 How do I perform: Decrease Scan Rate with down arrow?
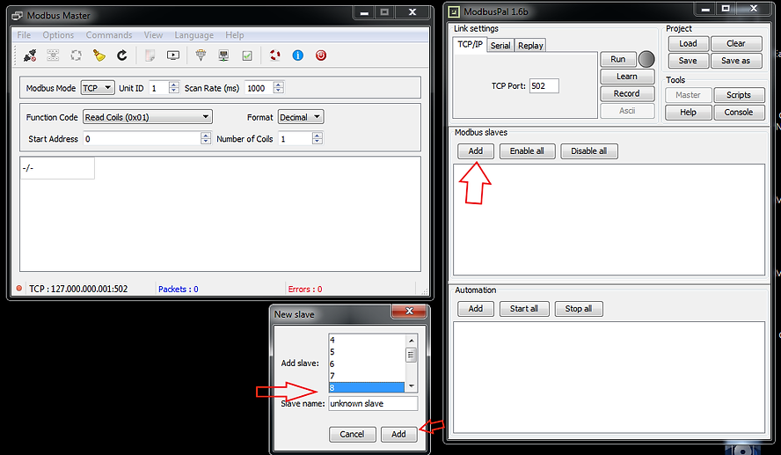(279, 91)
